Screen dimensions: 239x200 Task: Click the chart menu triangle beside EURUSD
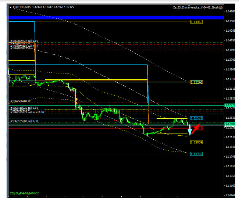(x=10, y=7)
